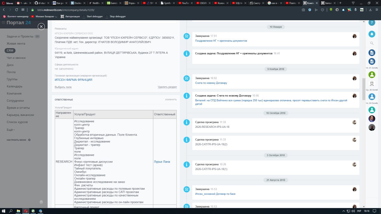
Task: Open Ипсен_основной Договор по базе link
Action: point(215,194)
